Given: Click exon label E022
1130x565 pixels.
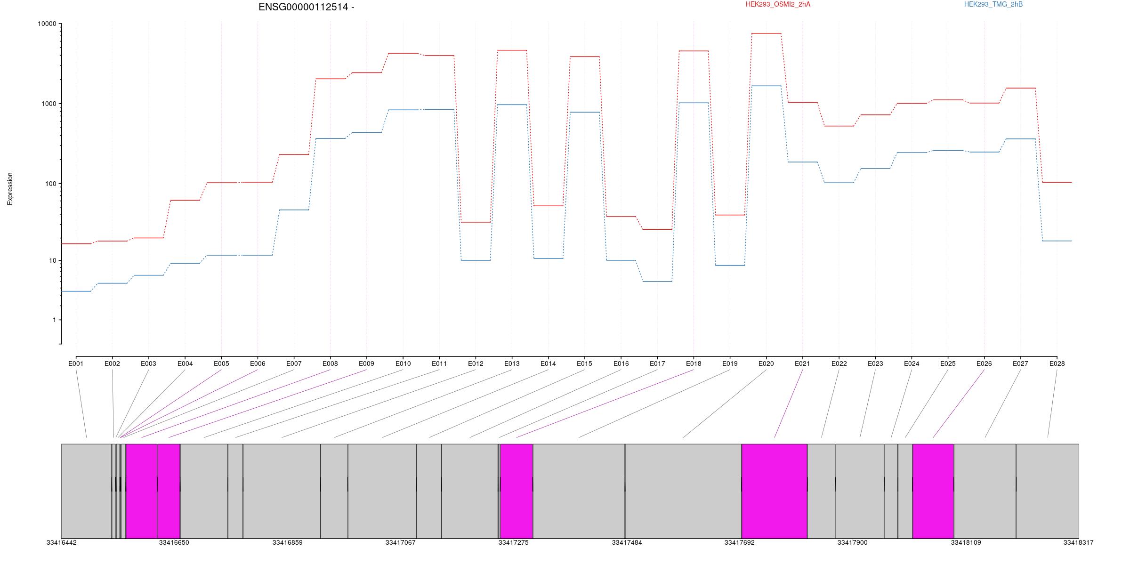Looking at the screenshot, I should (839, 363).
